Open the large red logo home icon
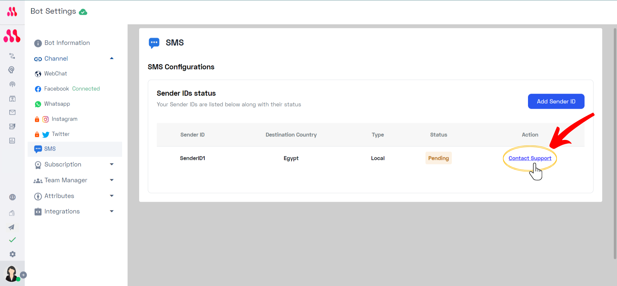617x286 pixels. click(12, 36)
